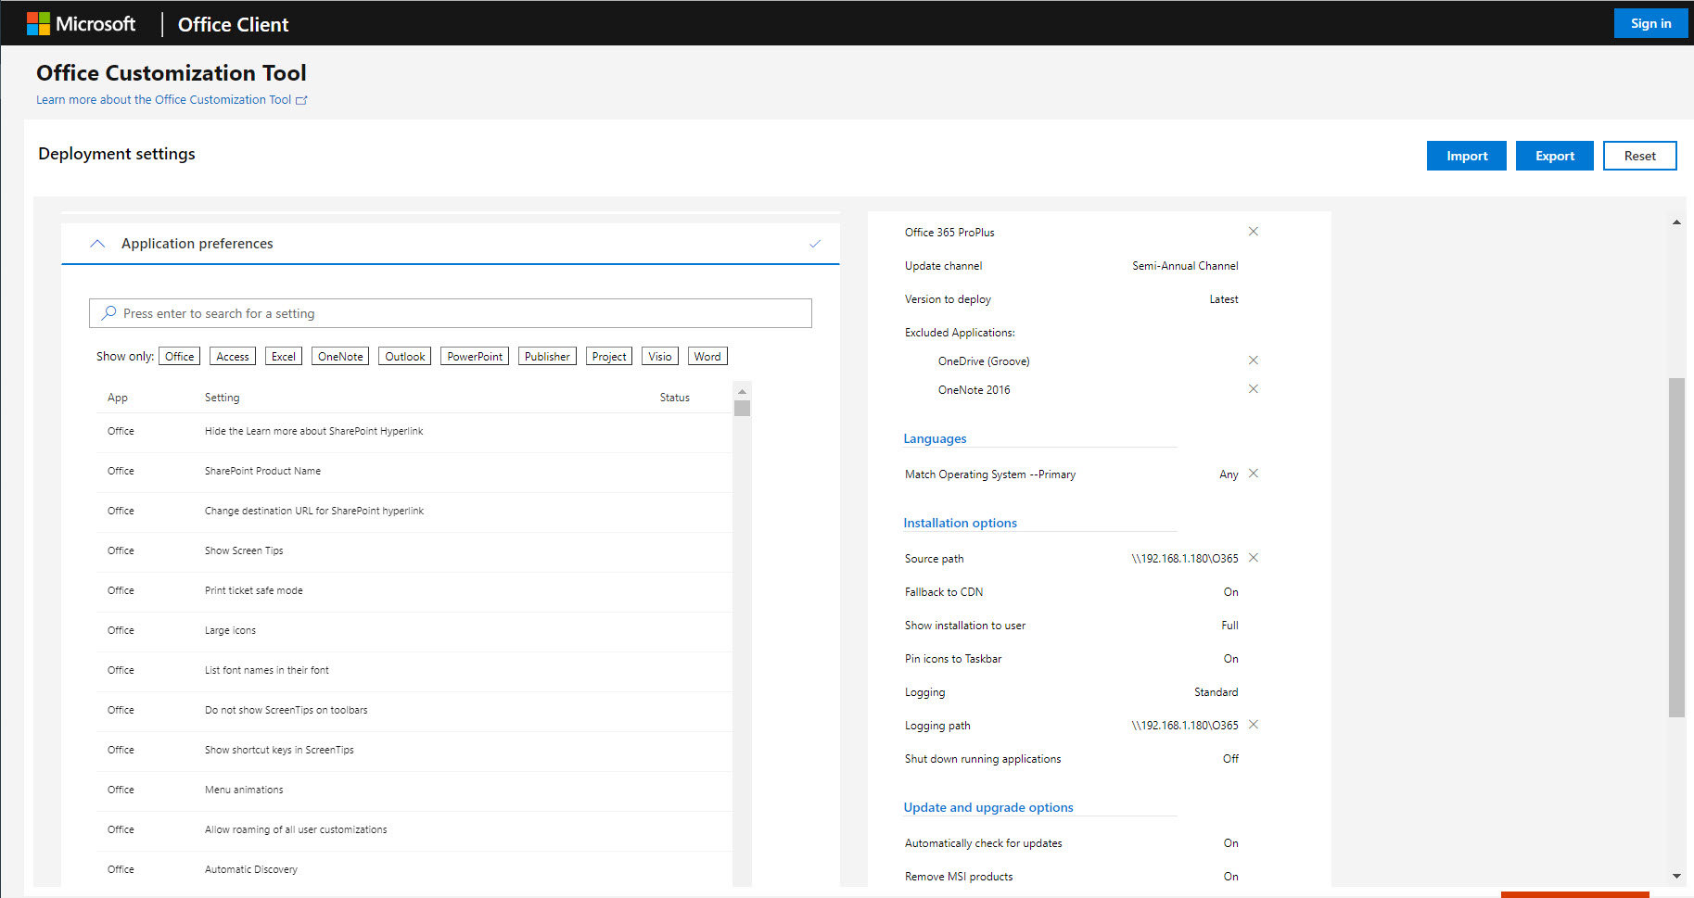Viewport: 1694px width, 898px height.
Task: Click the checkmark on Application preferences header
Action: coord(815,244)
